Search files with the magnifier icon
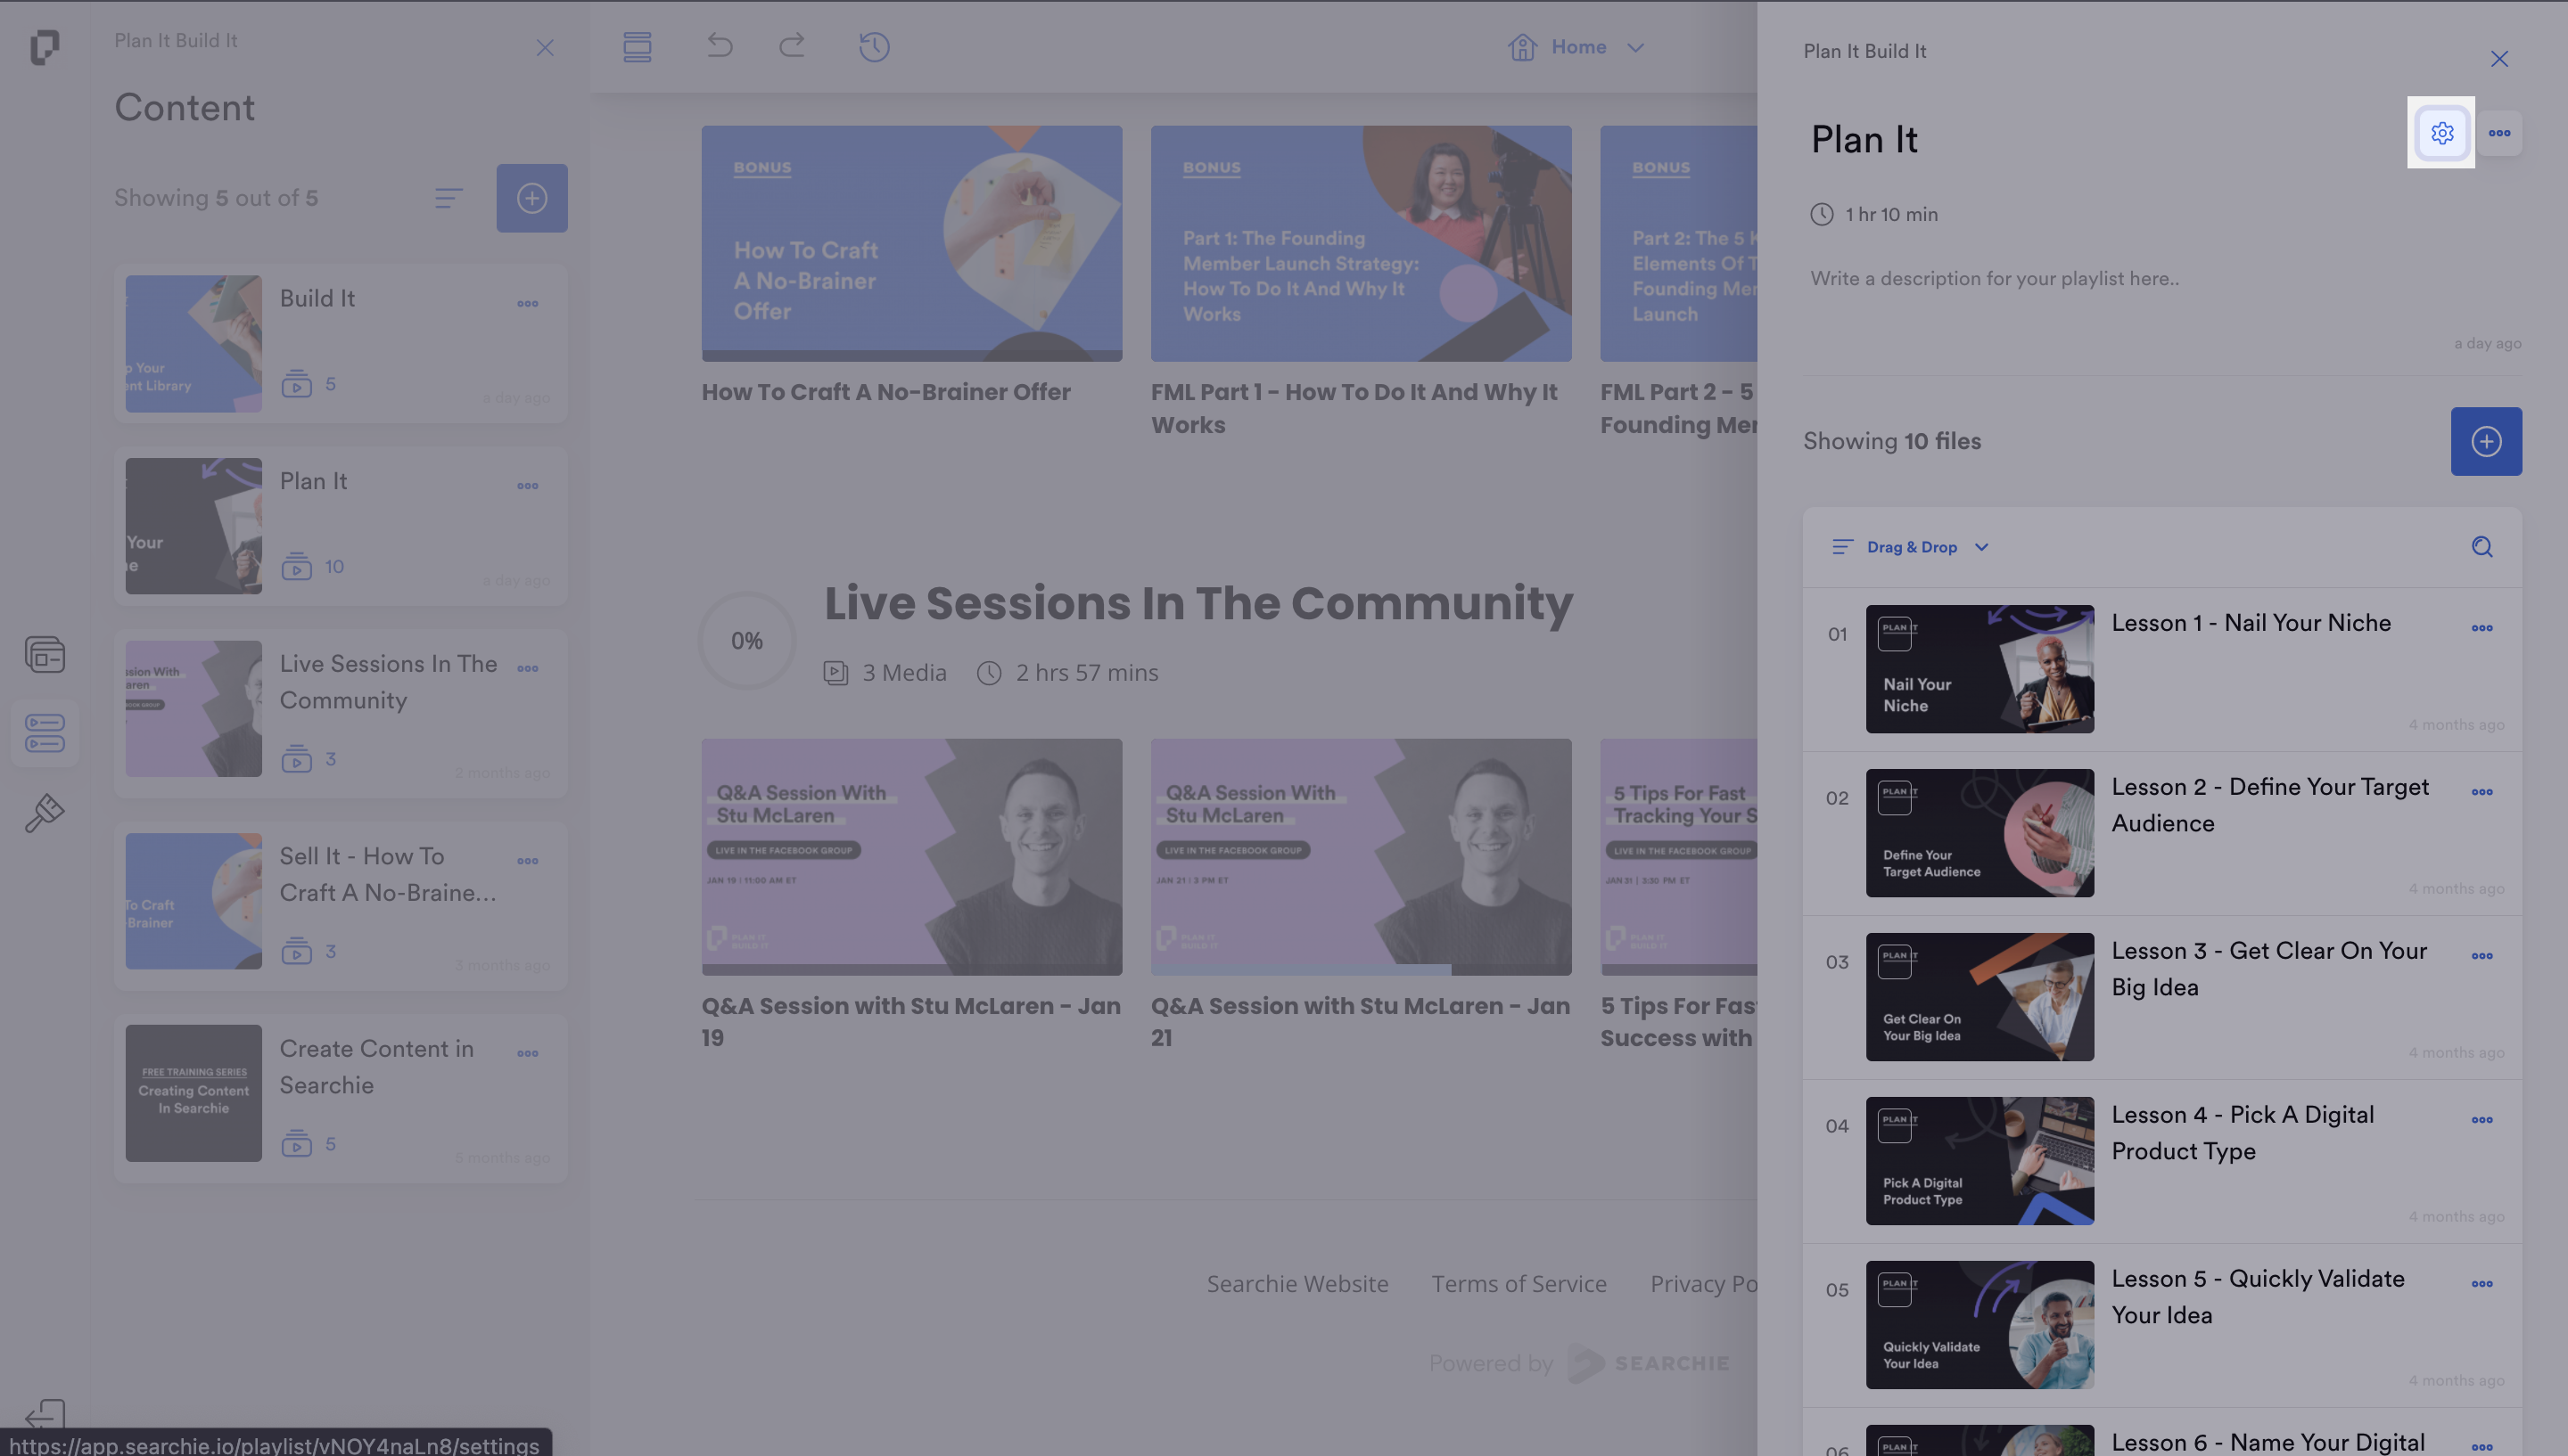Screen dimensions: 2568x1456 point(2482,547)
